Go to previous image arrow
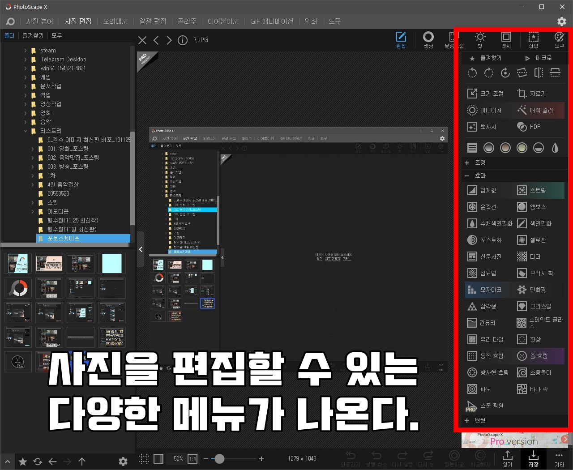This screenshot has width=573, height=470. (156, 40)
